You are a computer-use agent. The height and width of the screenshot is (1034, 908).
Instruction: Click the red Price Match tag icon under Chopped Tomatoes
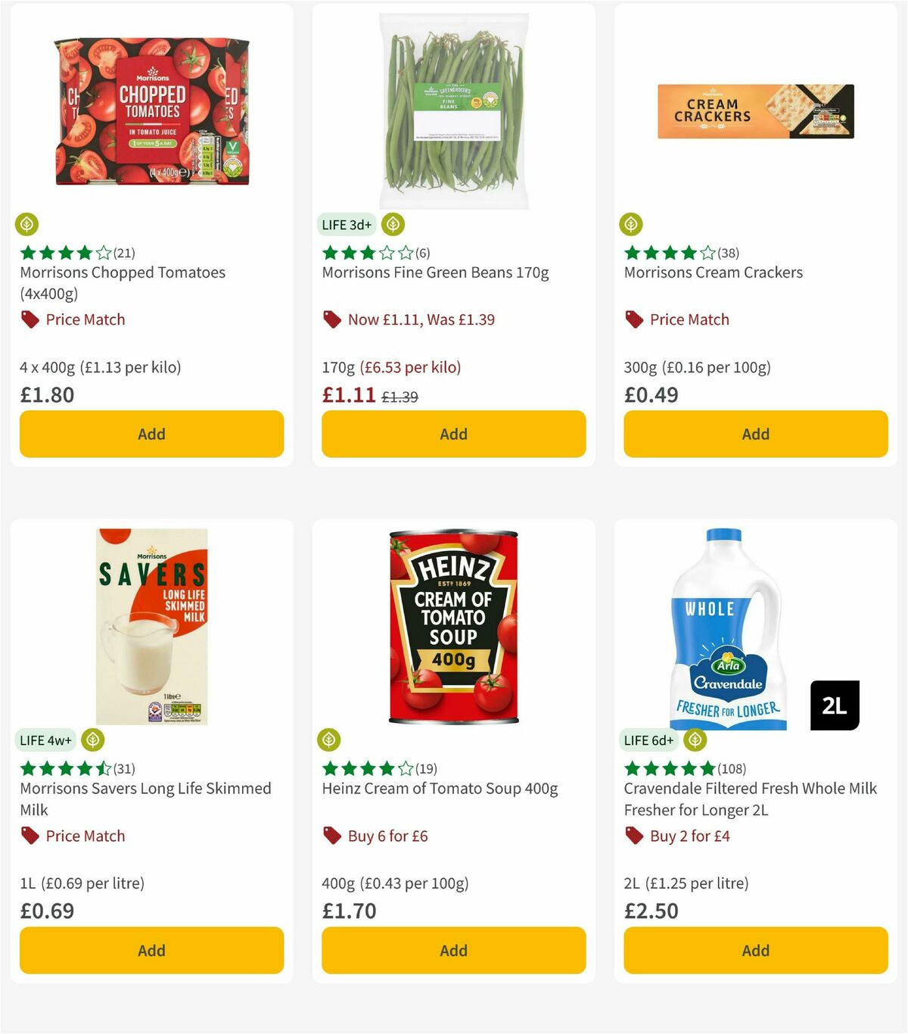[30, 319]
